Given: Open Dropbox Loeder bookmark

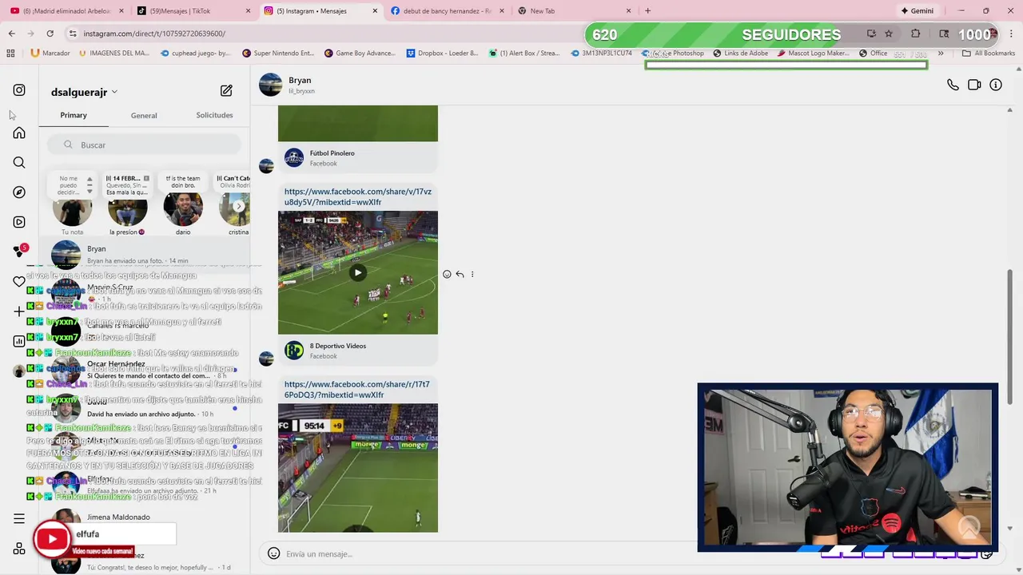Looking at the screenshot, I should pos(441,54).
